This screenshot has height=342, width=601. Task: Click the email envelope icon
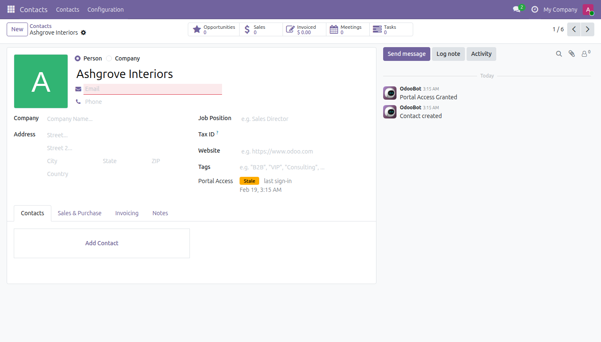[x=78, y=89]
